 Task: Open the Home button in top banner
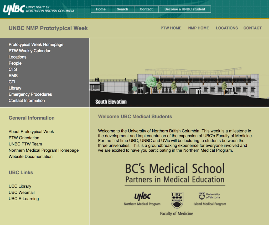coord(101,9)
